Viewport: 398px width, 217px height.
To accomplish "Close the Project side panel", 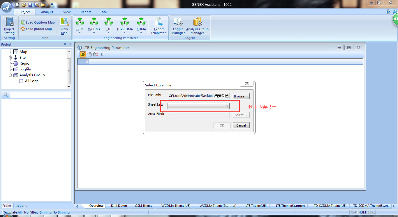I will [70, 45].
